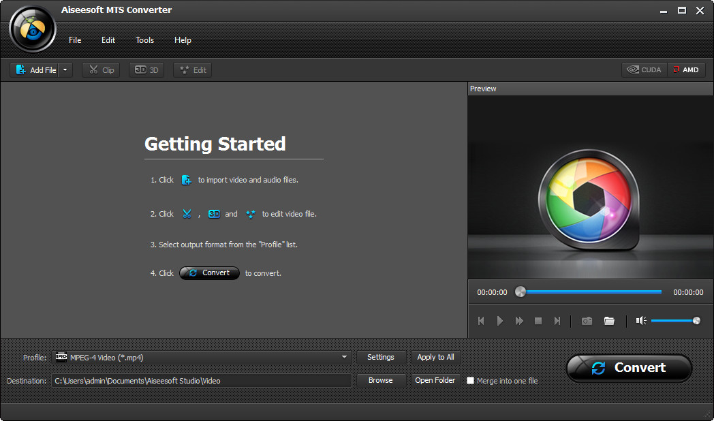Screen dimensions: 714x421
Task: Open the File menu
Action: [x=75, y=40]
